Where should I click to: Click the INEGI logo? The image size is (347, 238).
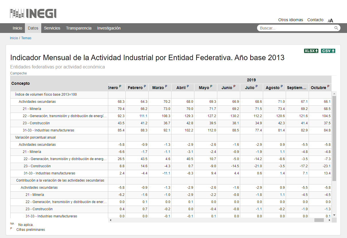coord(33,13)
